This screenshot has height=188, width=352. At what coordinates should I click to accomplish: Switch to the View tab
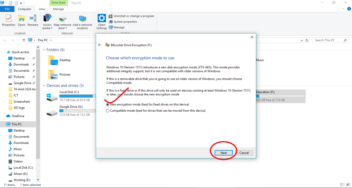pyautogui.click(x=42, y=9)
